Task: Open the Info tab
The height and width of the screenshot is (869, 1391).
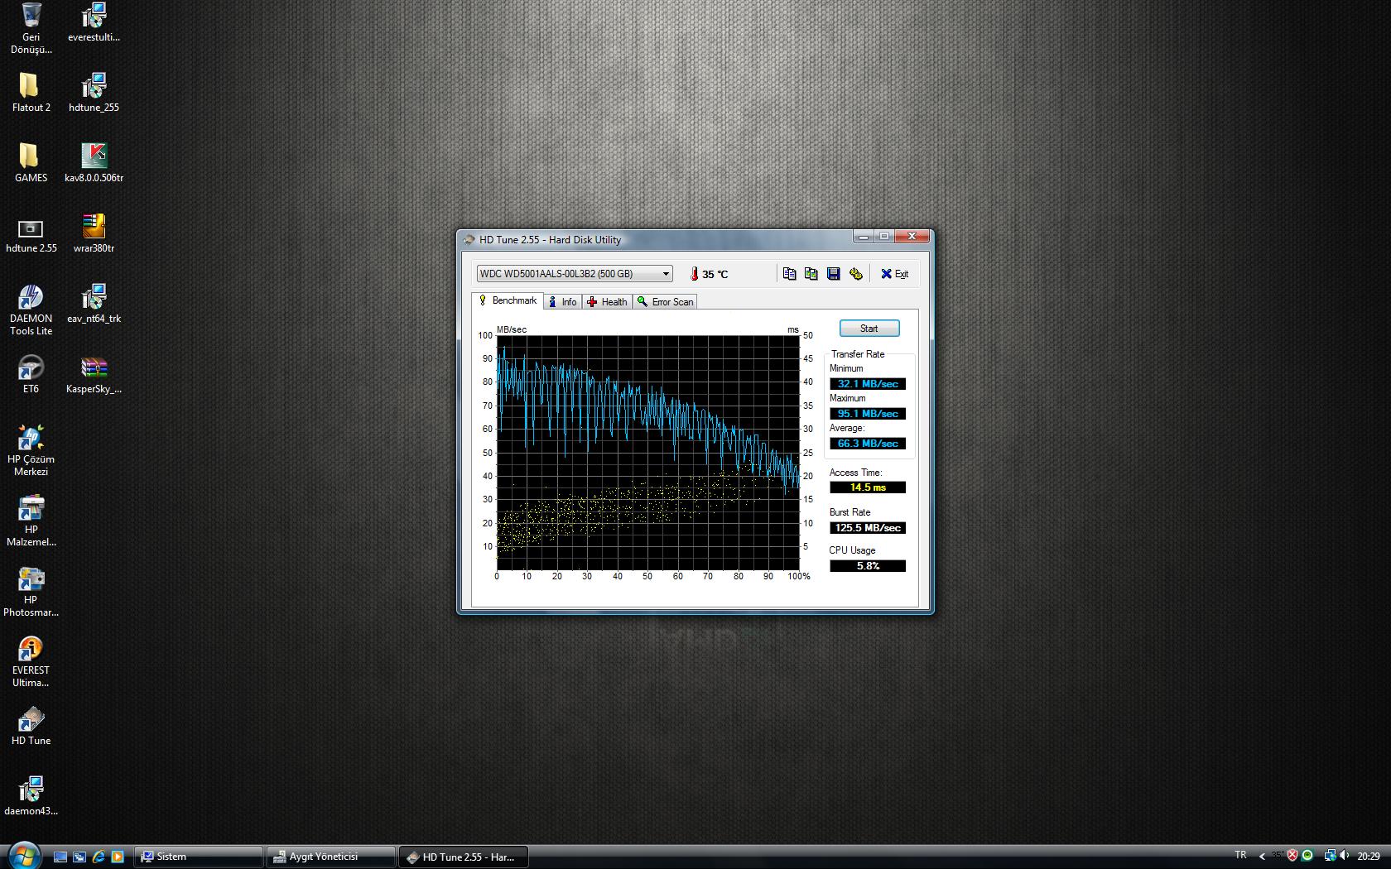Action: 563,302
